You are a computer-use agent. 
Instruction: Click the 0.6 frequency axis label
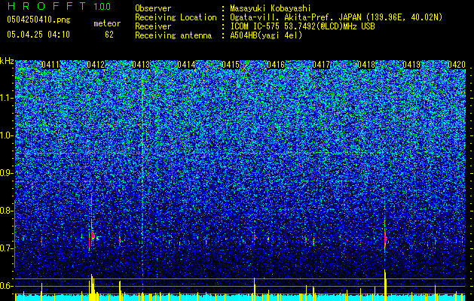tap(7, 286)
